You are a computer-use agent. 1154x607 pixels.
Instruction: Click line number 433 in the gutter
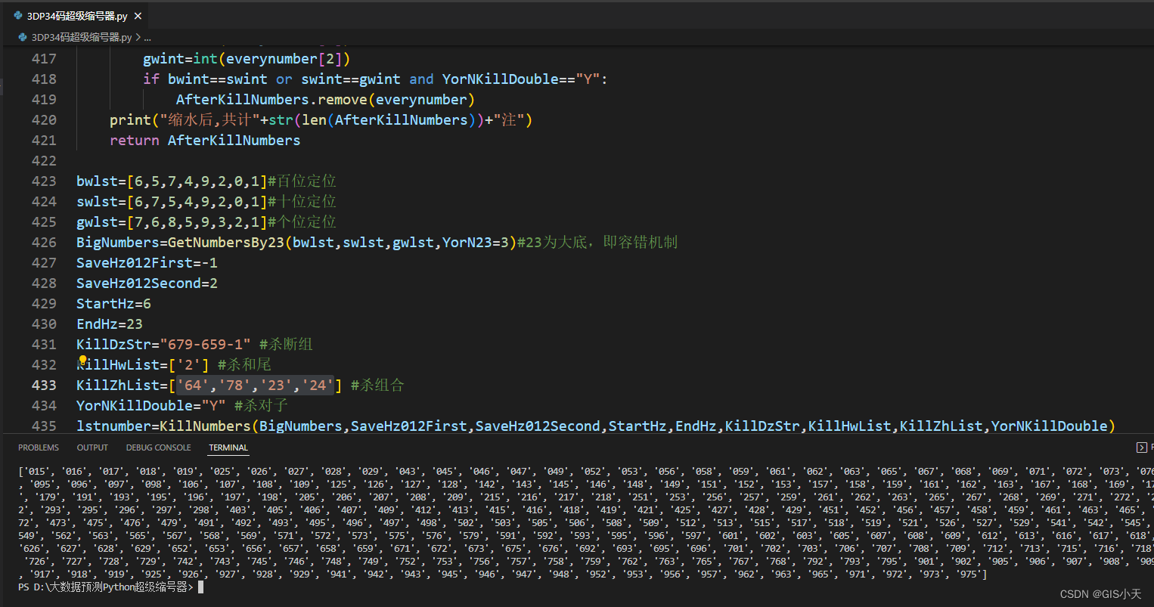click(44, 386)
